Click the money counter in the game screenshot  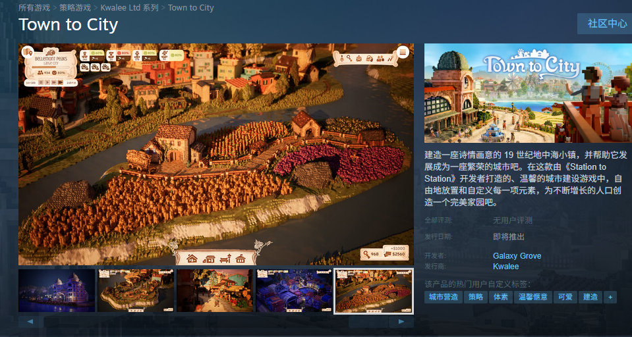click(x=395, y=253)
